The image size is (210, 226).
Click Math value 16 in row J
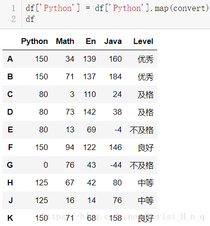tap(70, 200)
